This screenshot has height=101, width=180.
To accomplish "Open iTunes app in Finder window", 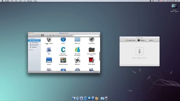I will tap(63, 40).
